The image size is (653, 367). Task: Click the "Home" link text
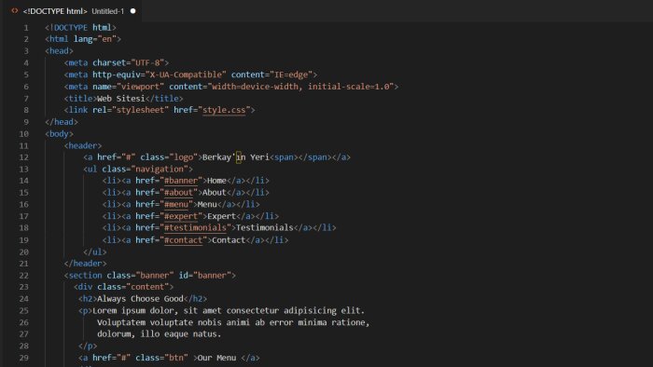coord(216,181)
